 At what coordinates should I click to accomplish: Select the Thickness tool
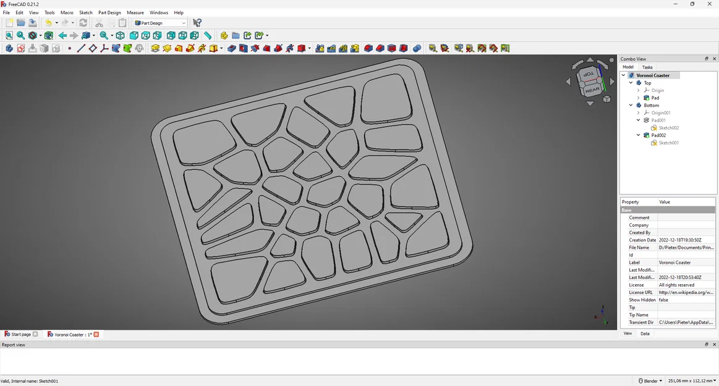pyautogui.click(x=404, y=48)
